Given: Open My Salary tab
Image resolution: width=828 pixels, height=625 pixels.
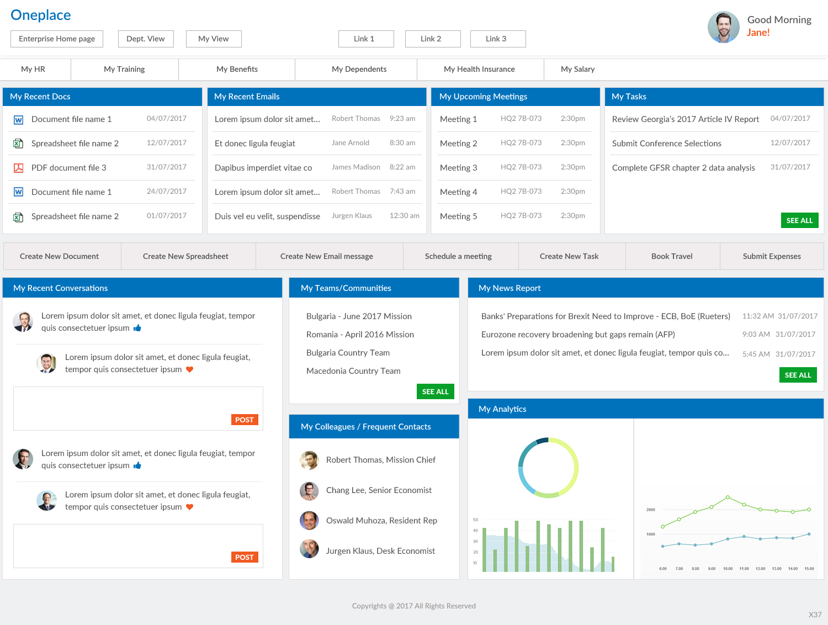Looking at the screenshot, I should (577, 69).
